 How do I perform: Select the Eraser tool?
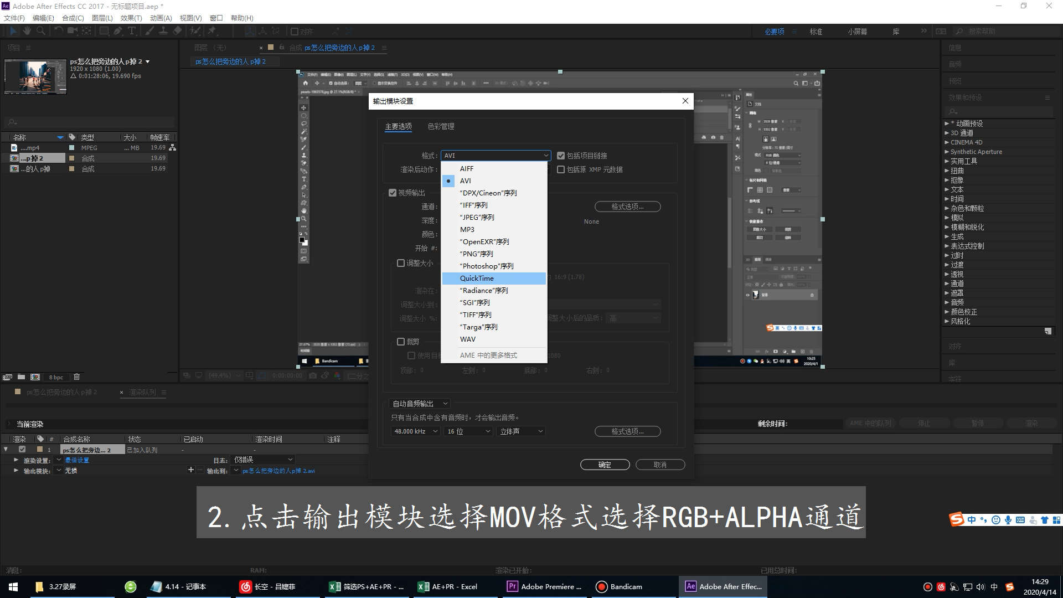[177, 31]
